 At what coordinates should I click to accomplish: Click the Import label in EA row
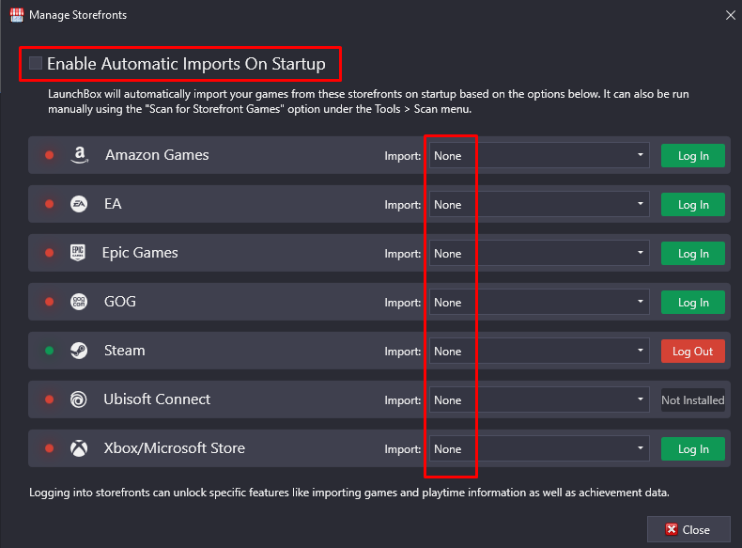click(x=402, y=205)
